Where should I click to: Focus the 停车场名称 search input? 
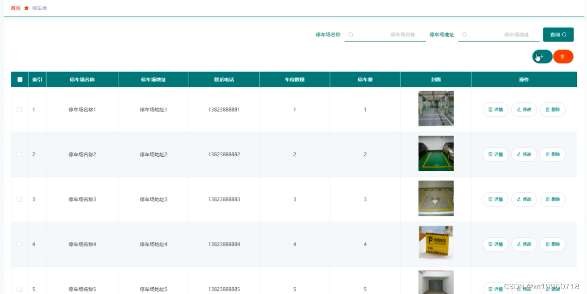385,35
